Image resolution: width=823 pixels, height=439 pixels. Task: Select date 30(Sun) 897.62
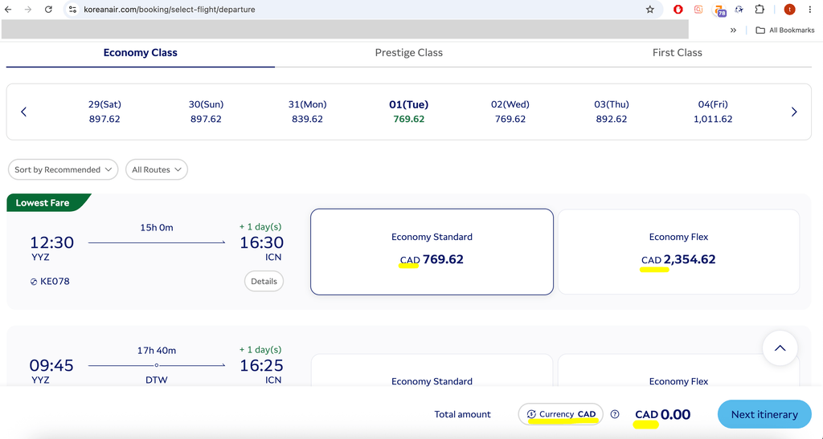(x=206, y=112)
